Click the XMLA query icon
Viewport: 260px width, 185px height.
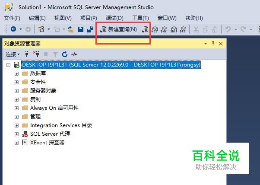tap(174, 29)
